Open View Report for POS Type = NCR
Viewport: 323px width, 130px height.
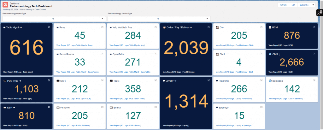coord(73,99)
